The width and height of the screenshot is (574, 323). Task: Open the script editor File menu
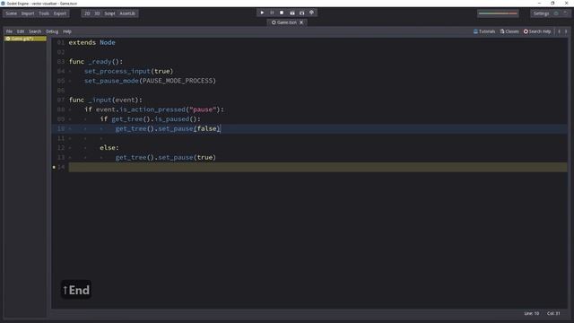[x=9, y=31]
